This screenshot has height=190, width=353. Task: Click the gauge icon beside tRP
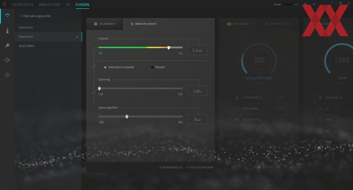(320, 131)
